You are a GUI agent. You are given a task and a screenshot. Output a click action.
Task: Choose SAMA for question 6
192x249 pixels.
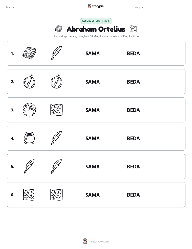pos(93,195)
